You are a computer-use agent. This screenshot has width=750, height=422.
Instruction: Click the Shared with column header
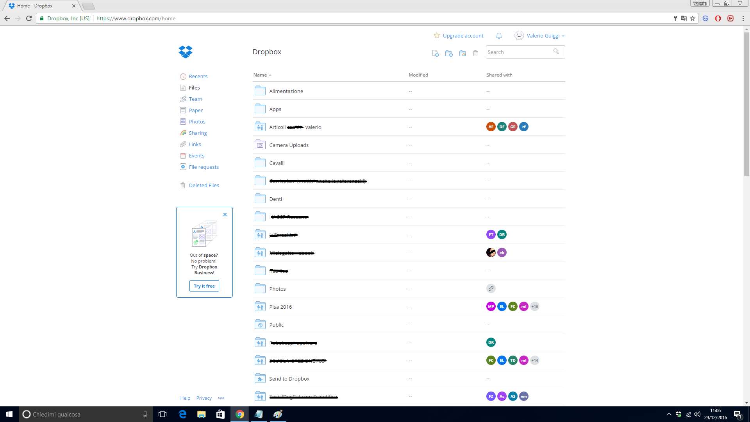[499, 75]
